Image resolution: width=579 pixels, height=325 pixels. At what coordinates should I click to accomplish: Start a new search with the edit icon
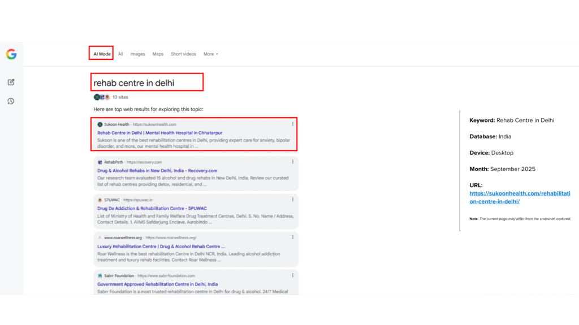11,82
